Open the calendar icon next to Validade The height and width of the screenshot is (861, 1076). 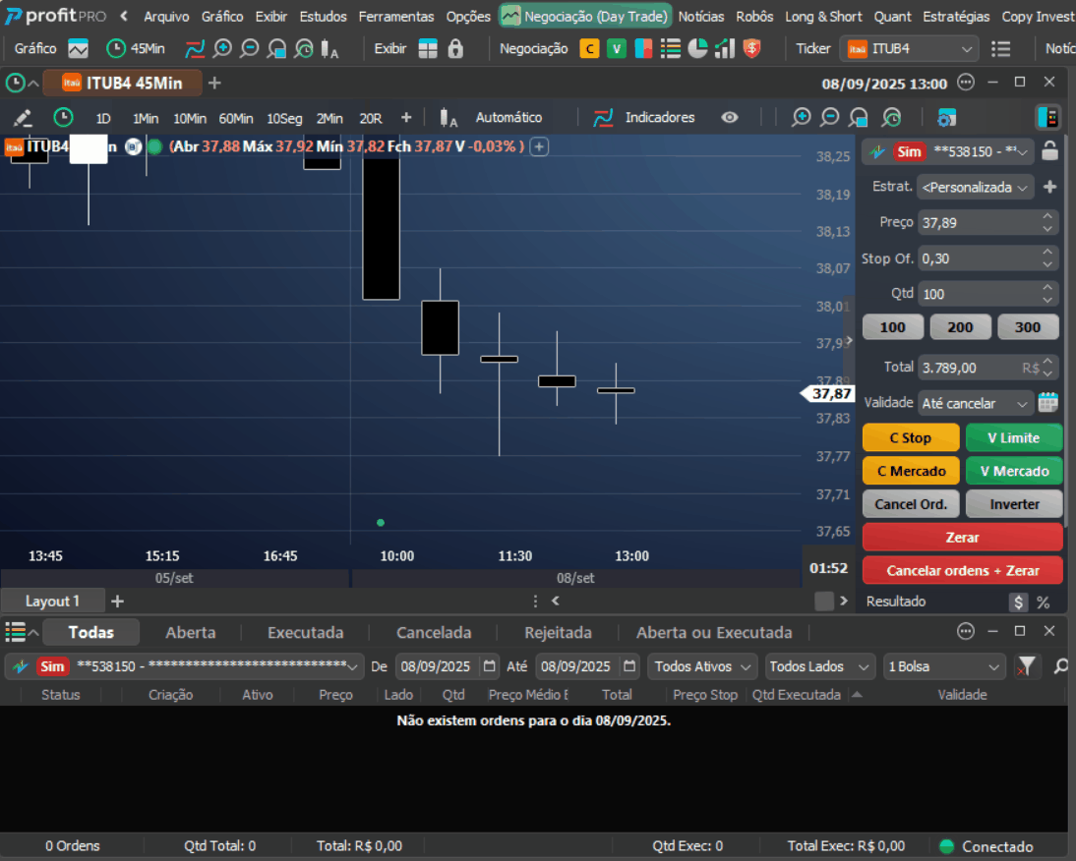[1047, 403]
